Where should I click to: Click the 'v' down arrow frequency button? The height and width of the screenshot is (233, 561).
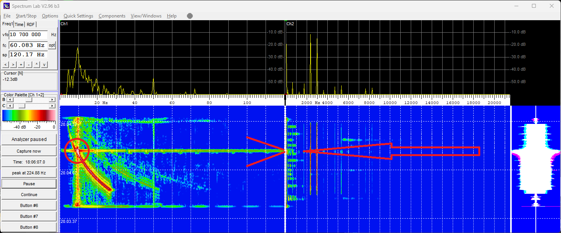click(x=44, y=64)
